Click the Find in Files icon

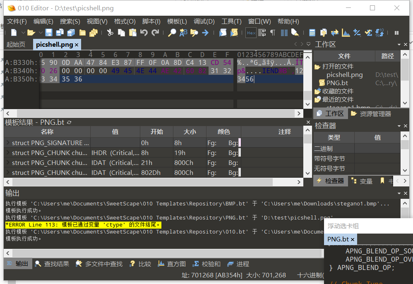(x=194, y=33)
